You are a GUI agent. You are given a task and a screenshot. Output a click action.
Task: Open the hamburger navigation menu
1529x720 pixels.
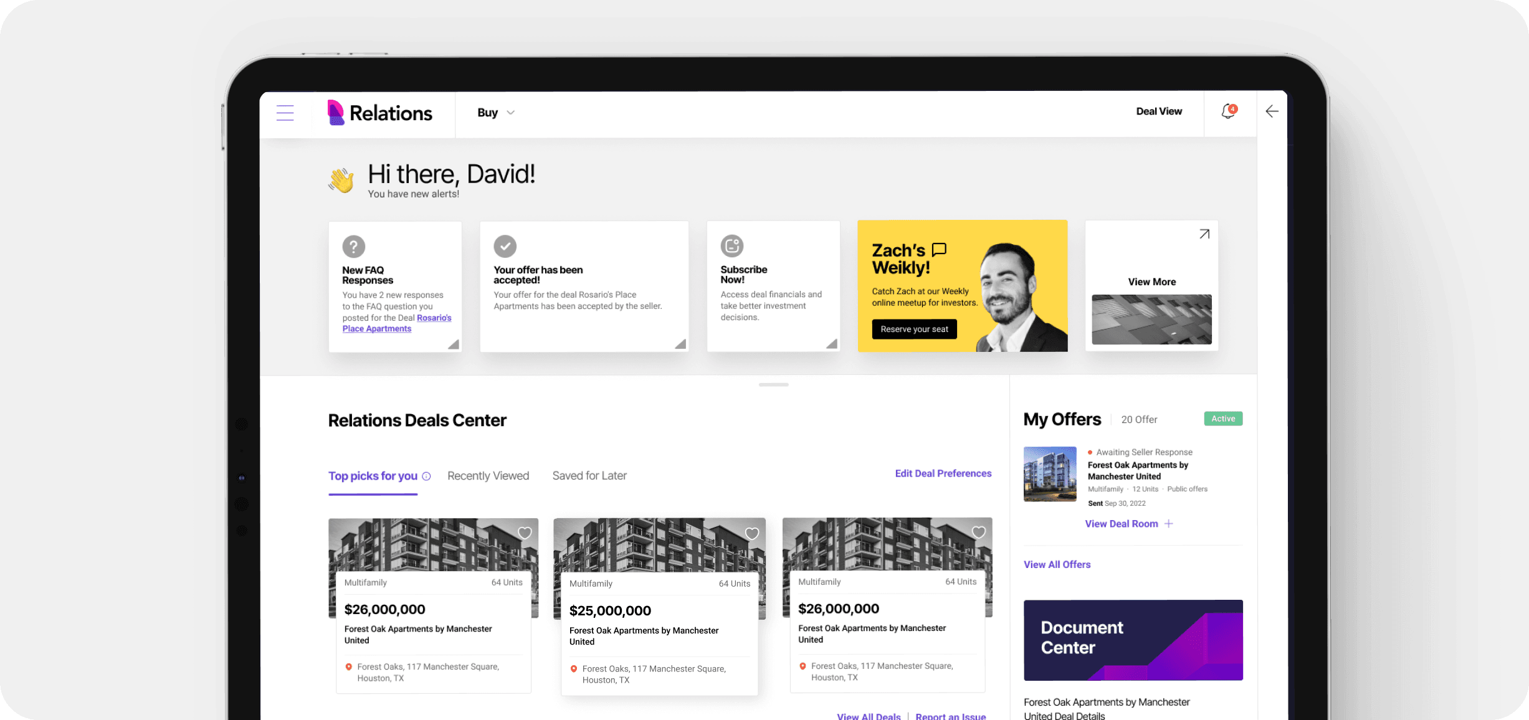(x=285, y=113)
